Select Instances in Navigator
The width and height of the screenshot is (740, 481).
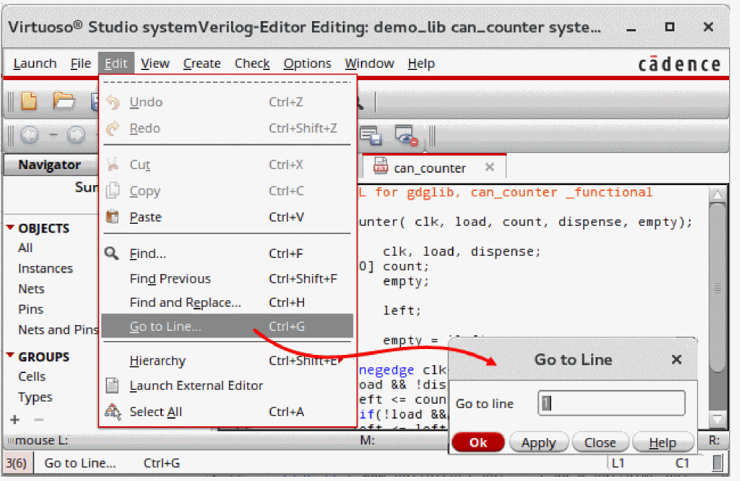[x=45, y=268]
